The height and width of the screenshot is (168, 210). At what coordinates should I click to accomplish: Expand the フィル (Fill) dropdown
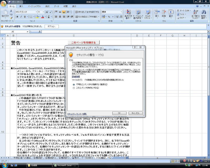pyautogui.click(x=185, y=14)
